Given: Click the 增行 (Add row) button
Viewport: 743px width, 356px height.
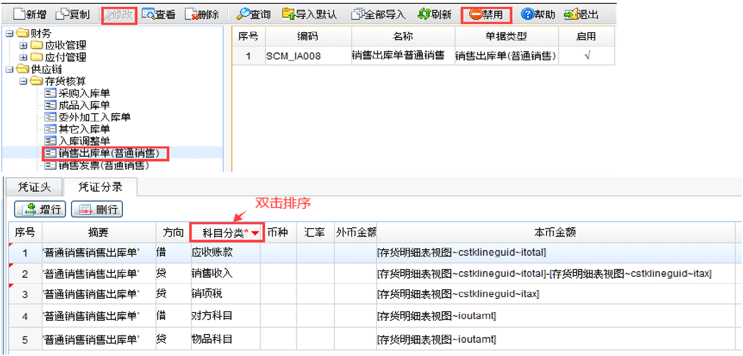Looking at the screenshot, I should (x=40, y=209).
